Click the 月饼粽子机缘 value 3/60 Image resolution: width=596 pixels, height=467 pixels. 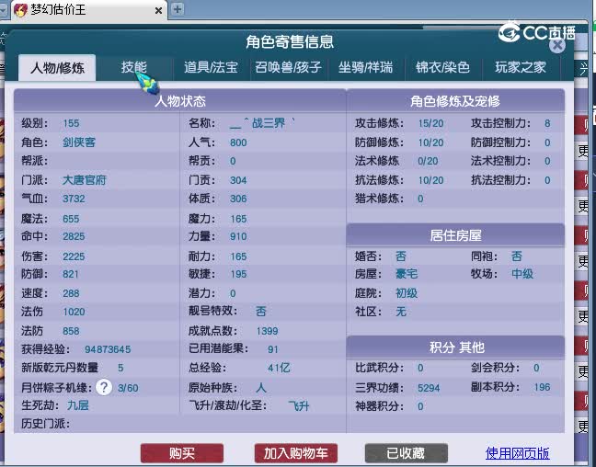coord(128,388)
